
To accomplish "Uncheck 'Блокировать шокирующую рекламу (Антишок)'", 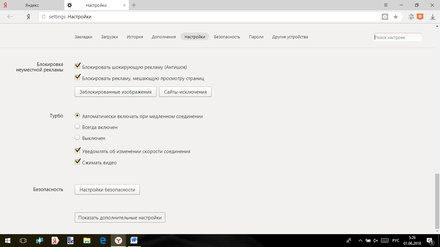I will click(77, 66).
